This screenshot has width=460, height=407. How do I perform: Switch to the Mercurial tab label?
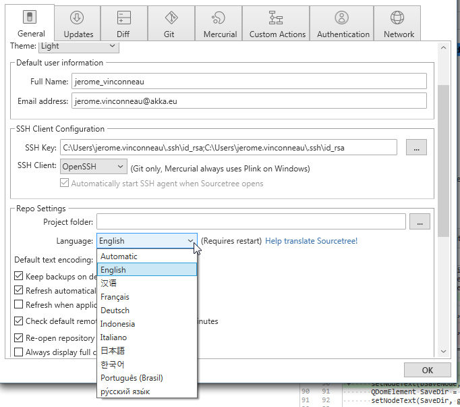click(221, 34)
